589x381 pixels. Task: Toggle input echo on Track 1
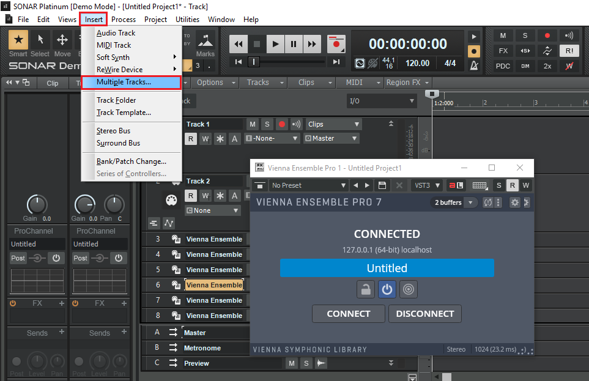pos(297,124)
